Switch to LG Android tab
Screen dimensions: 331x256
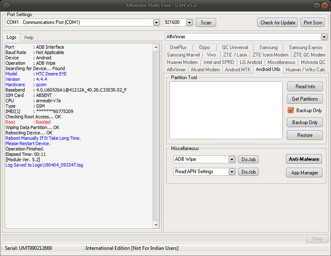pyautogui.click(x=251, y=62)
